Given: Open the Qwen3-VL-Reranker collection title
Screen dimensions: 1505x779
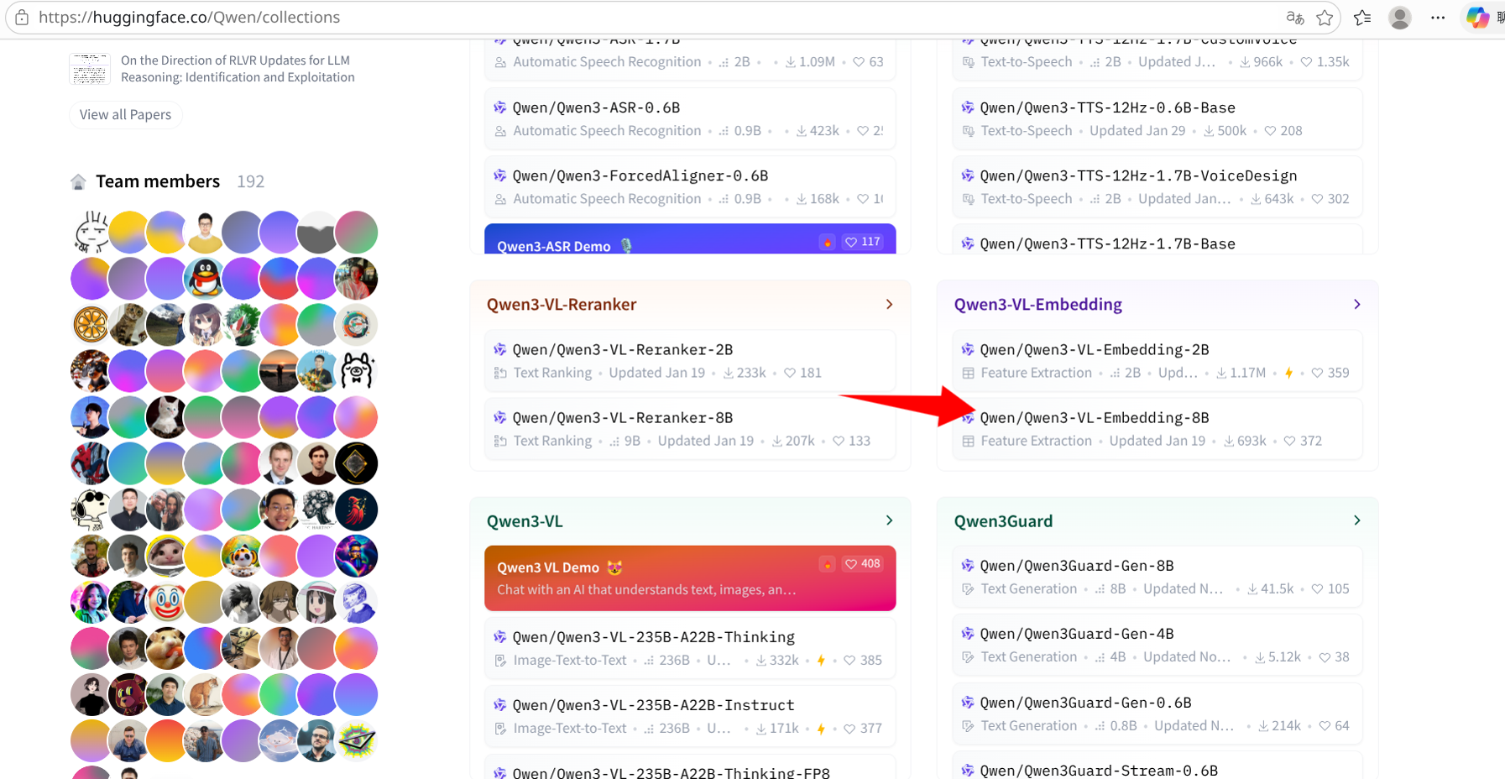Looking at the screenshot, I should click(562, 305).
